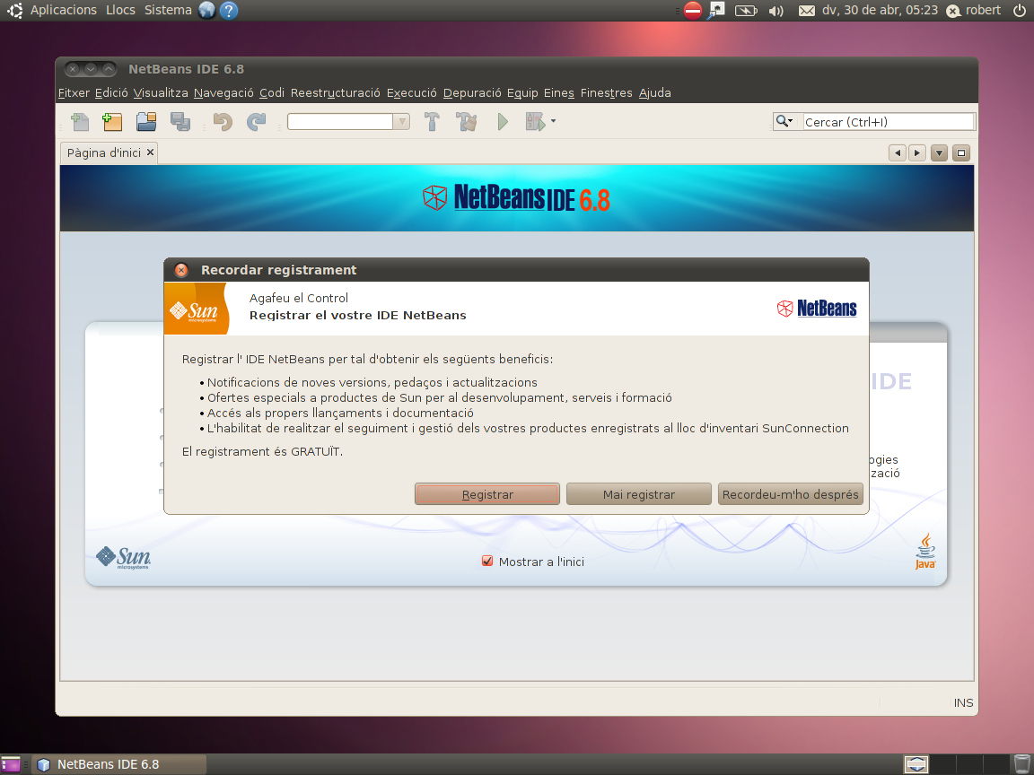Open the search options magnifier dropdown
The width and height of the screenshot is (1034, 775).
(x=784, y=121)
